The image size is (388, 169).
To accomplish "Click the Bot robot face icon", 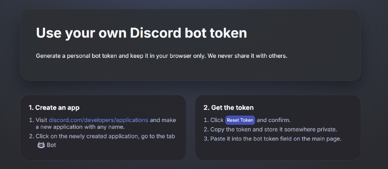I will tap(41, 145).
